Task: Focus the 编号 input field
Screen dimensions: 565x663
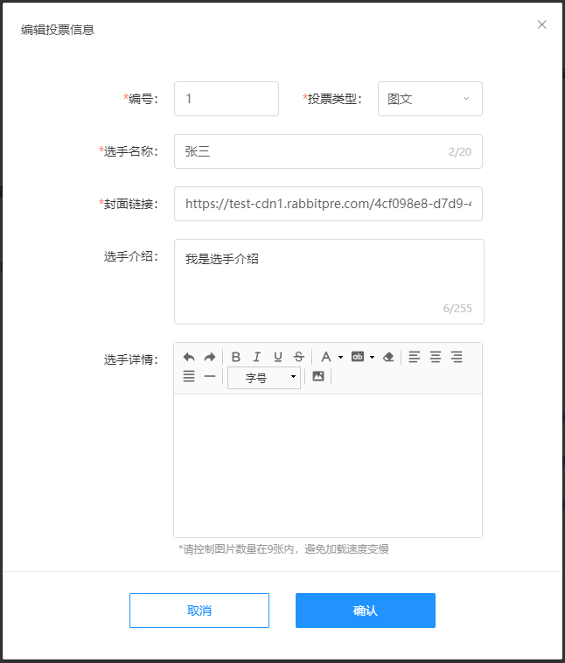Action: (227, 99)
